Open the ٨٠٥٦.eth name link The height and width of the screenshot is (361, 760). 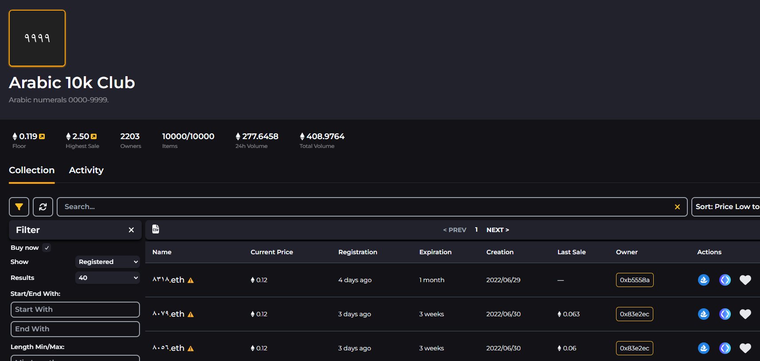pos(168,348)
